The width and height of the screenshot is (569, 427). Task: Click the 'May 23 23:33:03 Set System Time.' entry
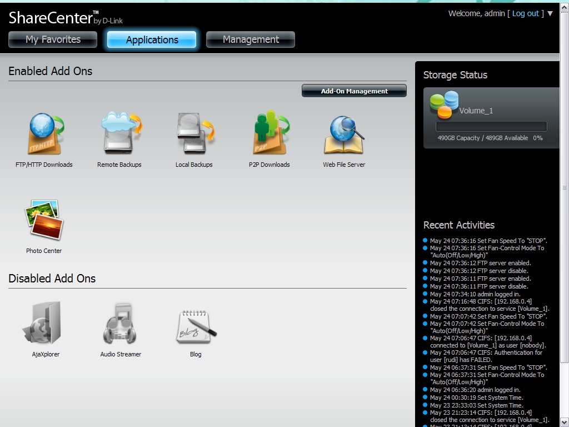coord(476,405)
